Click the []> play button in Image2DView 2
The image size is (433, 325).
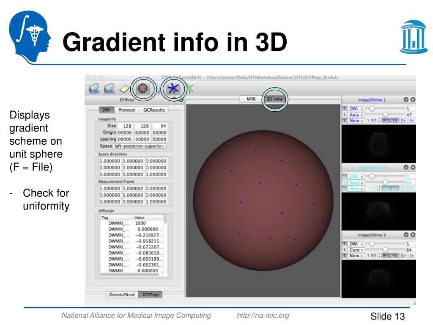[403, 188]
